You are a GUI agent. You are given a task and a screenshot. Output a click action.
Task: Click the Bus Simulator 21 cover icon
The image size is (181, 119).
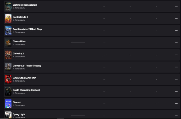click(x=8, y=31)
